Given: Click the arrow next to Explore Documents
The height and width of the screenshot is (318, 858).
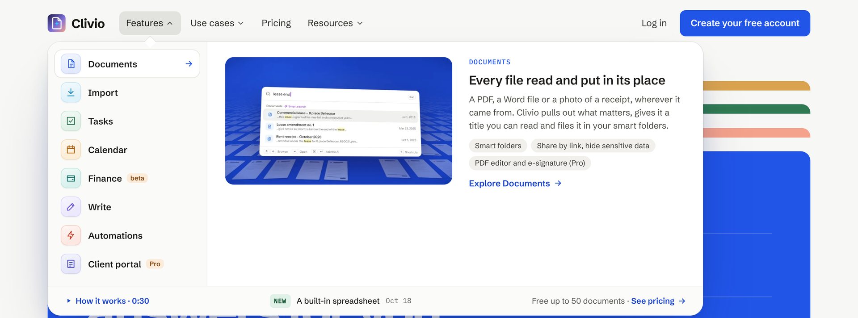Looking at the screenshot, I should click(x=558, y=183).
